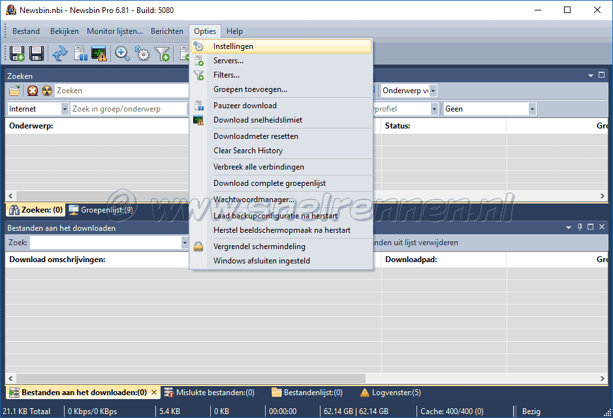Click the magnifier plus search toolbar icon

click(x=122, y=53)
